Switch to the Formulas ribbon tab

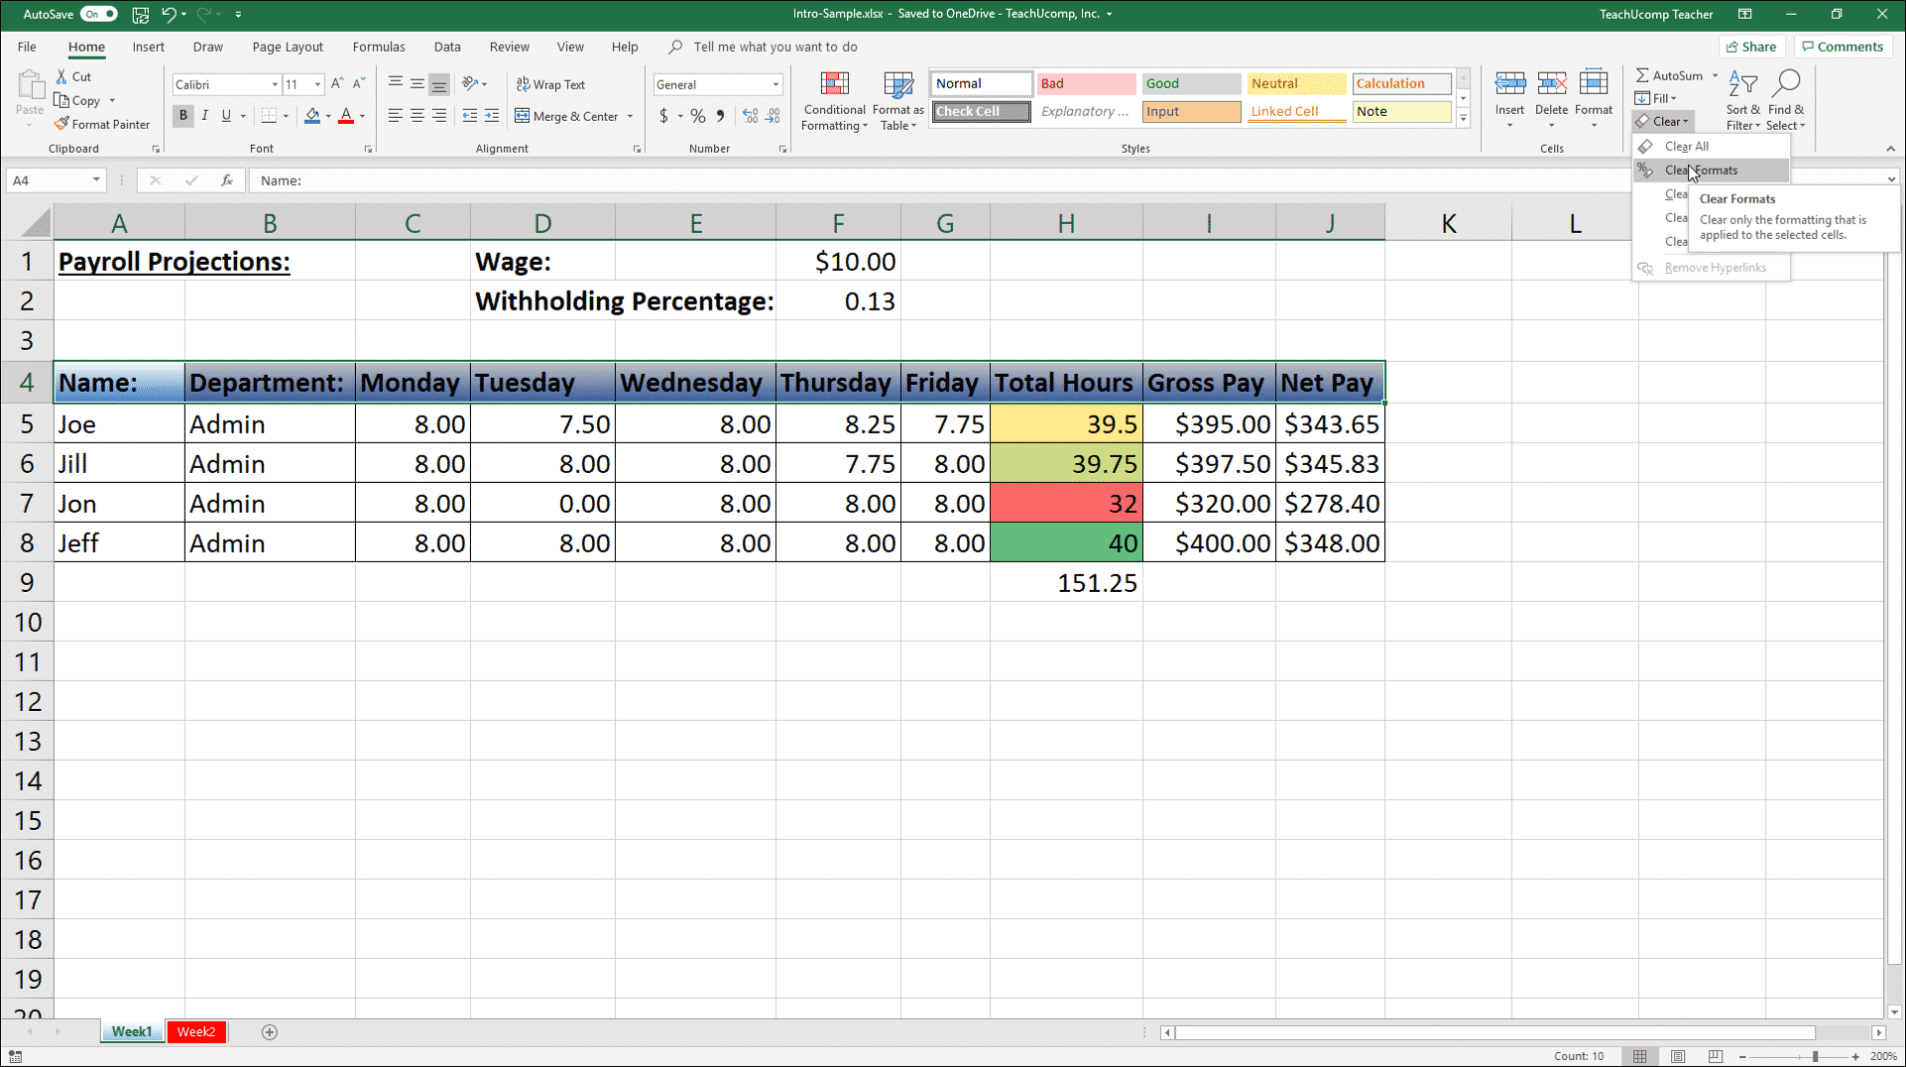(x=379, y=47)
